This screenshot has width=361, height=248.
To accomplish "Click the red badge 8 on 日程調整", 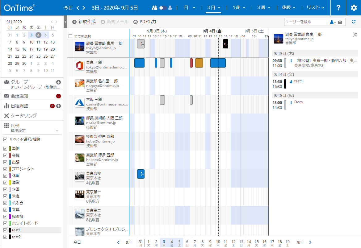I will pos(52,106).
